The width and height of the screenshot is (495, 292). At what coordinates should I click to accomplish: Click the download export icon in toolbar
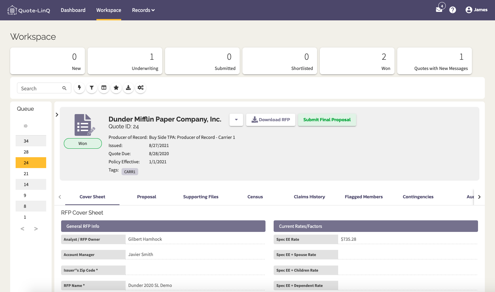click(128, 88)
